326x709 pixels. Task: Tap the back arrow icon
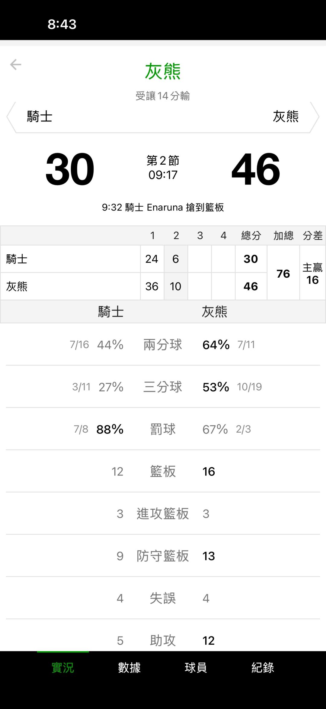coord(16,65)
